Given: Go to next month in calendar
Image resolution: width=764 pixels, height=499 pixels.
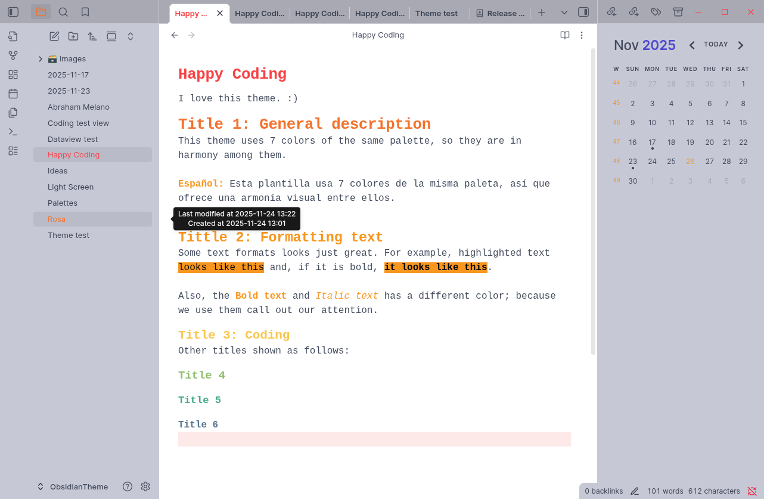Looking at the screenshot, I should point(741,45).
